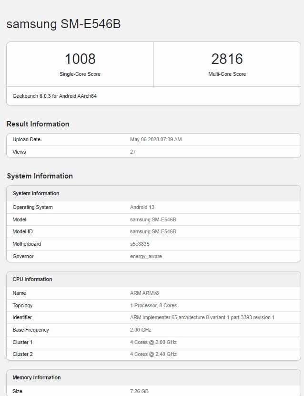The width and height of the screenshot is (304, 396).
Task: Click the upload date May 06 2023 value
Action: [156, 140]
